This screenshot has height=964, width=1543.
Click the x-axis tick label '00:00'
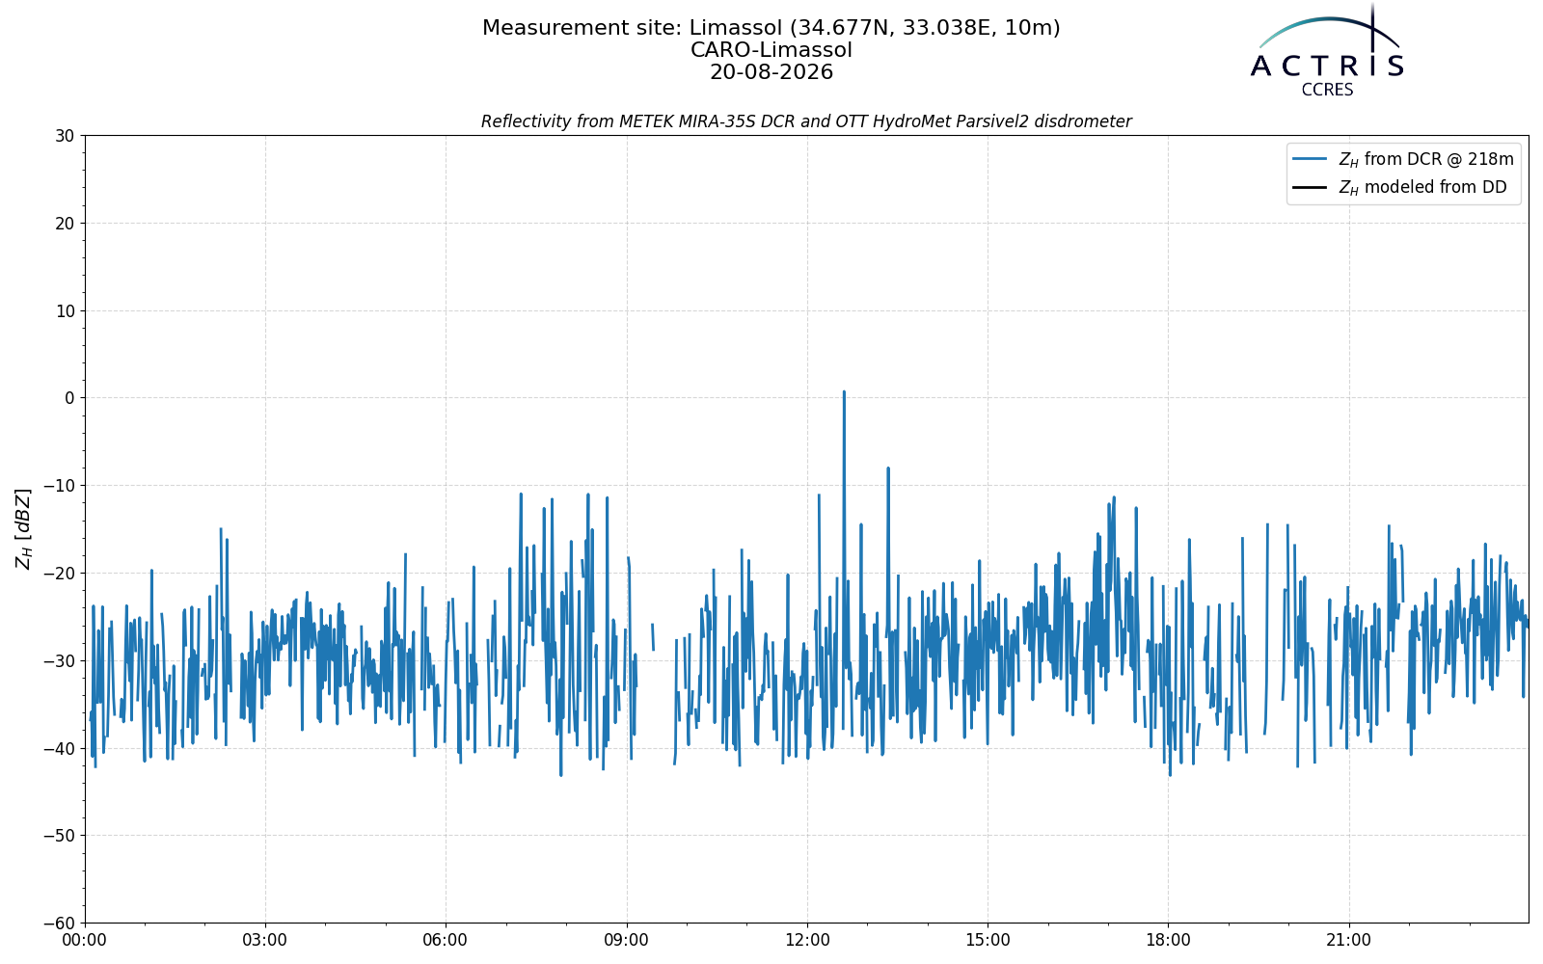[x=85, y=941]
